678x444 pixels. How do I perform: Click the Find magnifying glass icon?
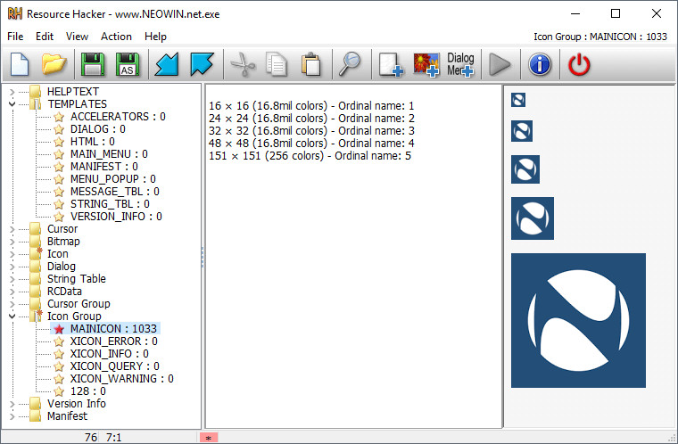pos(350,64)
